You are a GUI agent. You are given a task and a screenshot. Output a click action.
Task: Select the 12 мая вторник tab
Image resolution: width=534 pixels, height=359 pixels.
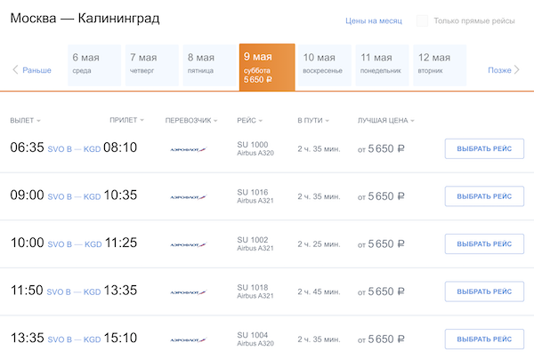439,65
